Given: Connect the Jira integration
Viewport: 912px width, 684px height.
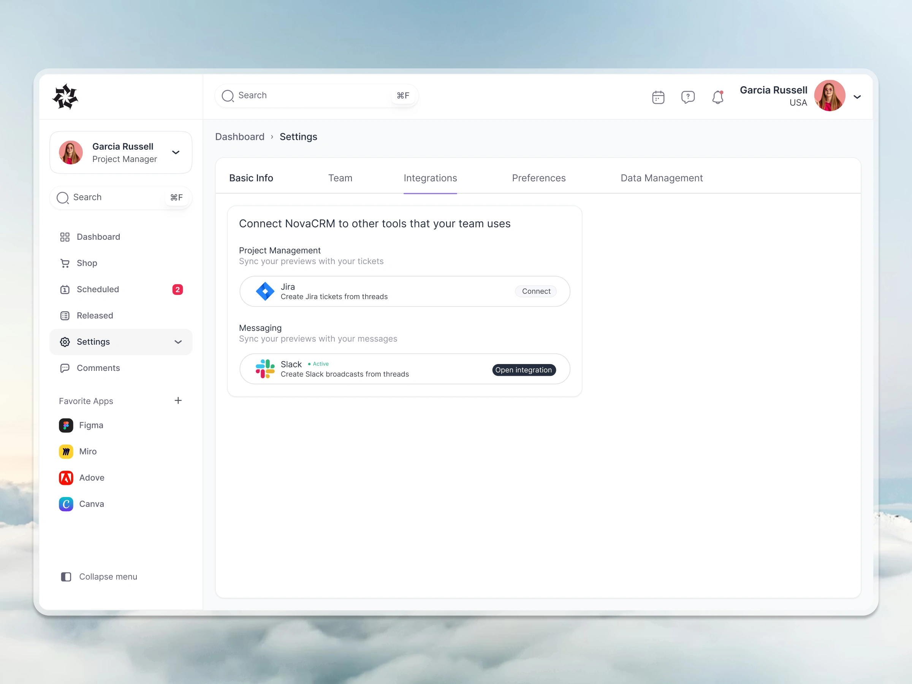Looking at the screenshot, I should click(536, 291).
